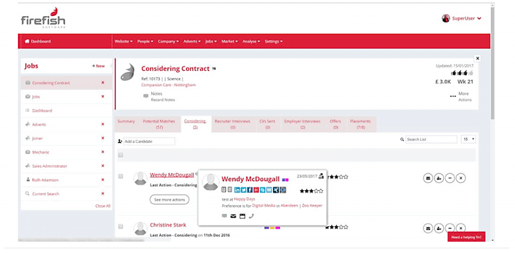The height and width of the screenshot is (253, 515).
Task: Tick the select-all checkbox in list header
Action: [120, 155]
